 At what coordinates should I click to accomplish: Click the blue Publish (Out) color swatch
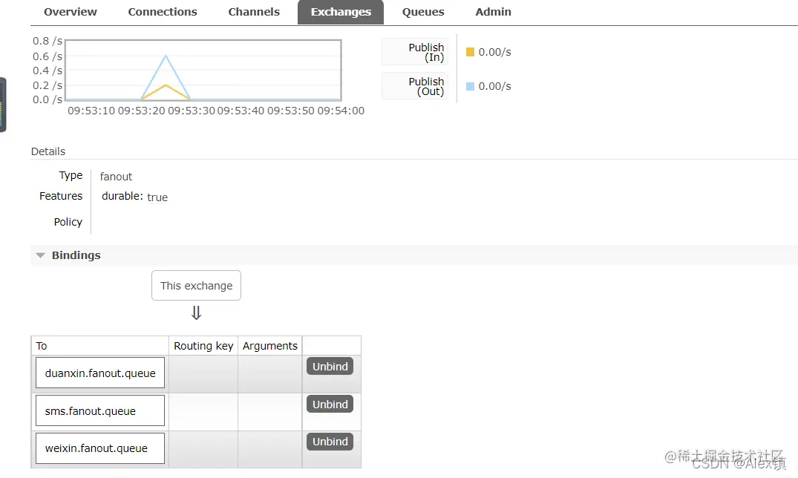(x=470, y=87)
